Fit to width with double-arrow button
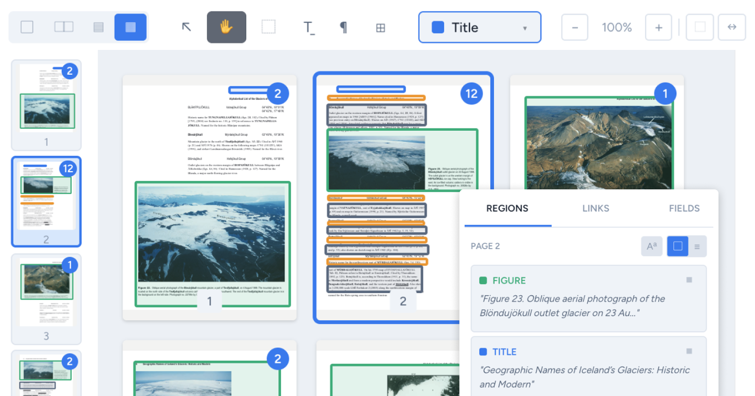Viewport: 755px width, 396px height. coord(732,27)
